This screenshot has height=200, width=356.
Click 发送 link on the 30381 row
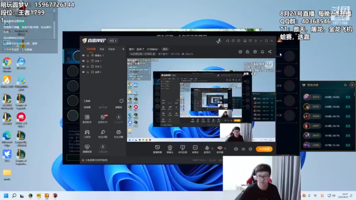pyautogui.click(x=348, y=107)
